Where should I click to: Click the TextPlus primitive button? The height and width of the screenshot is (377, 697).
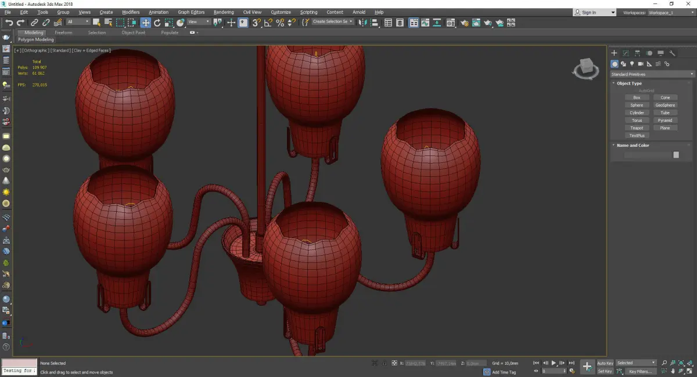[x=637, y=136]
